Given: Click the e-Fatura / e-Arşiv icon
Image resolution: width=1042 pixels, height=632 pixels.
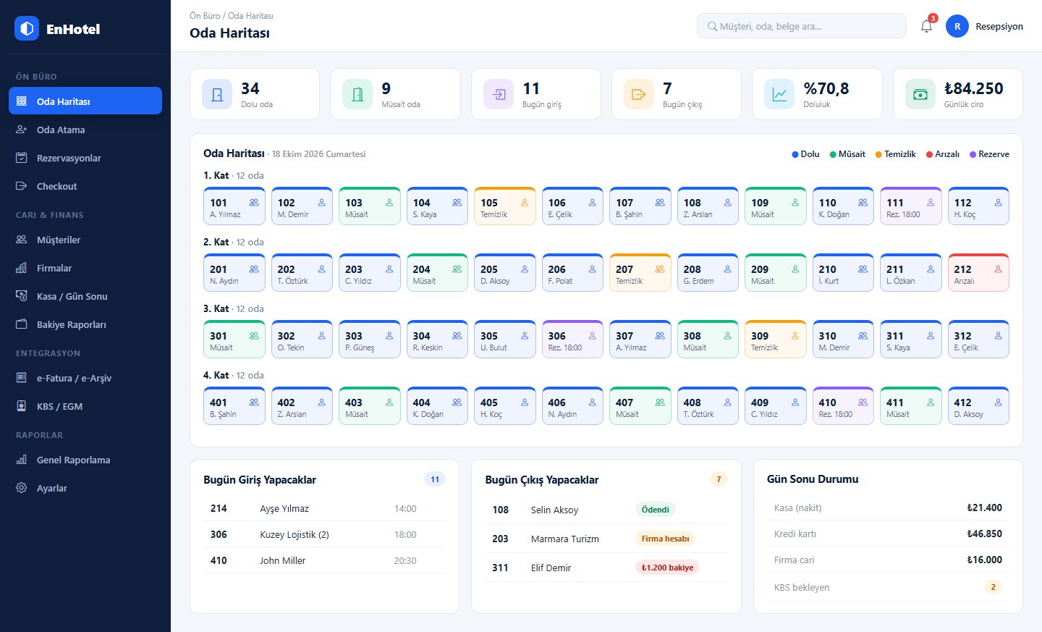Looking at the screenshot, I should click(x=22, y=378).
